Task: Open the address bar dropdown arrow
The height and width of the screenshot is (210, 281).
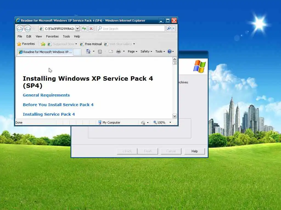Action: tap(77, 28)
